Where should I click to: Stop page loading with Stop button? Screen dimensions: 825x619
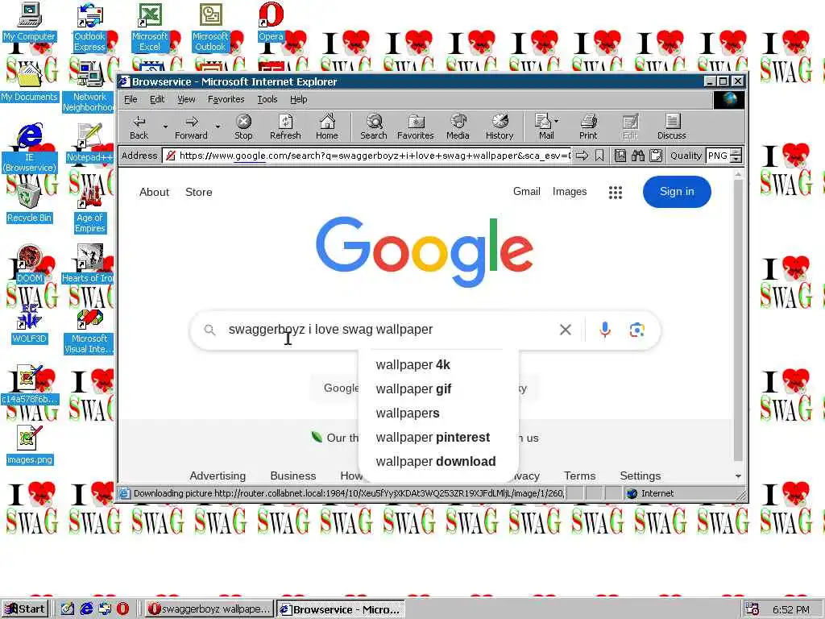[x=243, y=127]
